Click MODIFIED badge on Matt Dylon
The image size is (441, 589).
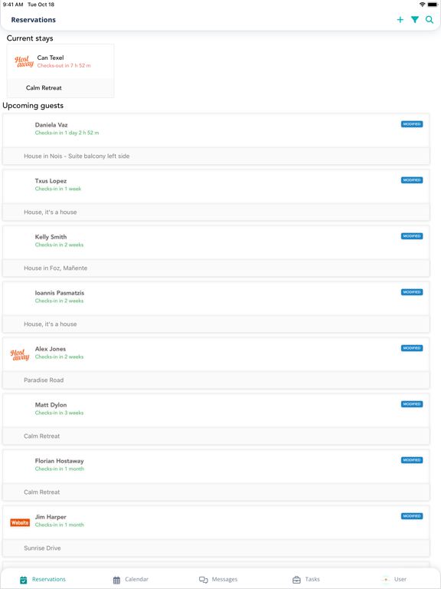pos(412,404)
